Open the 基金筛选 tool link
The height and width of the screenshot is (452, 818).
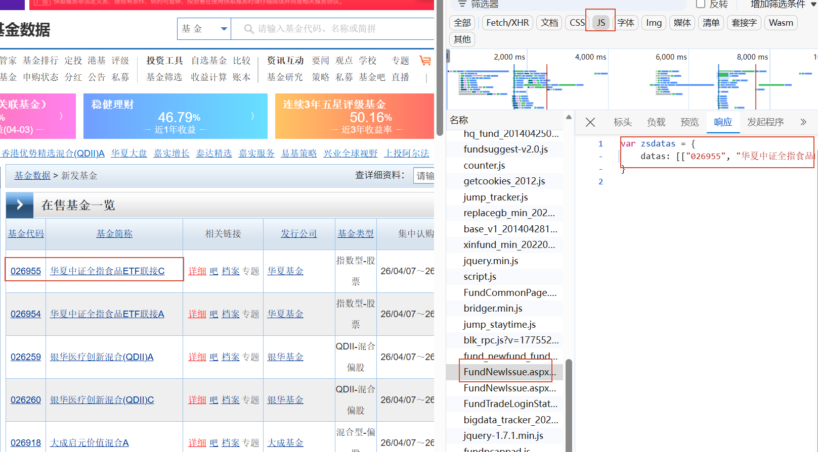tap(164, 77)
